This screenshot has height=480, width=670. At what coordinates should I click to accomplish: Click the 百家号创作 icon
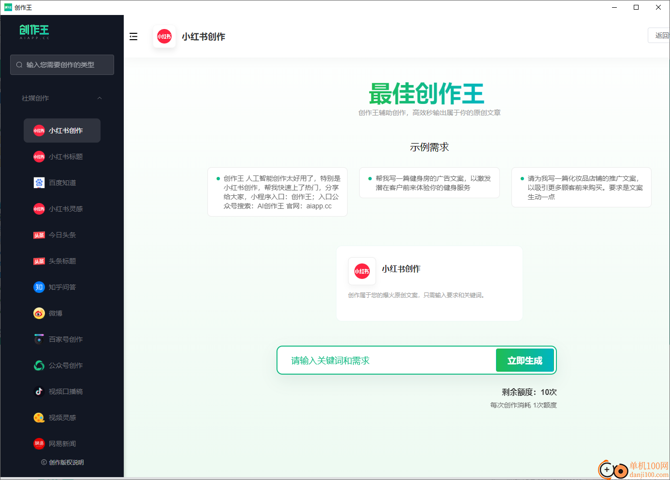tap(39, 339)
